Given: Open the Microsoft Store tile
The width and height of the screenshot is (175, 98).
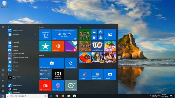Looking at the screenshot, I should (x=52, y=63).
